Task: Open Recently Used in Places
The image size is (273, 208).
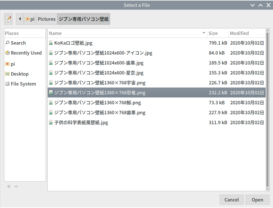Action: click(x=26, y=53)
